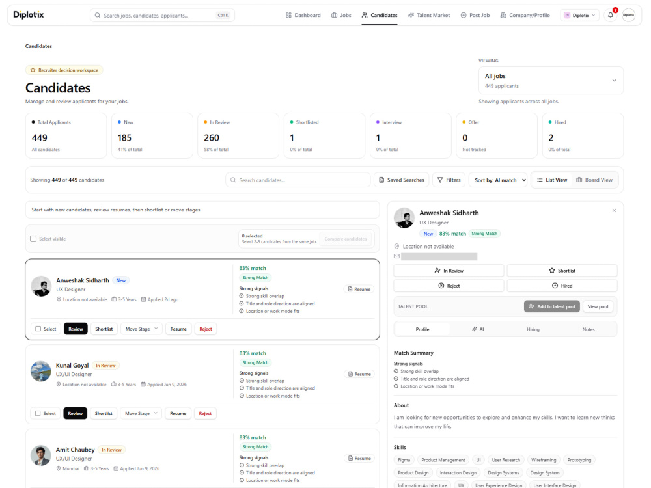Focus the Search candidates field
The height and width of the screenshot is (488, 651).
pos(298,180)
